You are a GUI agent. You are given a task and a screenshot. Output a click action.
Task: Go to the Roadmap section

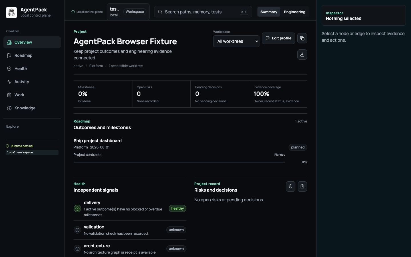pos(32,55)
